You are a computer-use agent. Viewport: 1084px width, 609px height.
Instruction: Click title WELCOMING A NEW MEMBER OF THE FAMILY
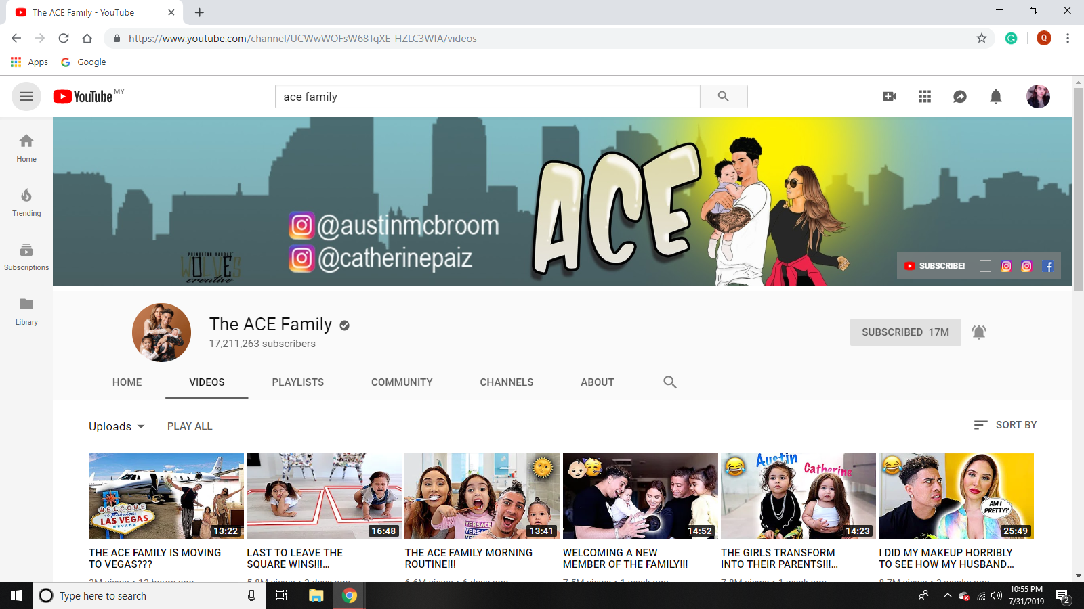click(x=625, y=558)
